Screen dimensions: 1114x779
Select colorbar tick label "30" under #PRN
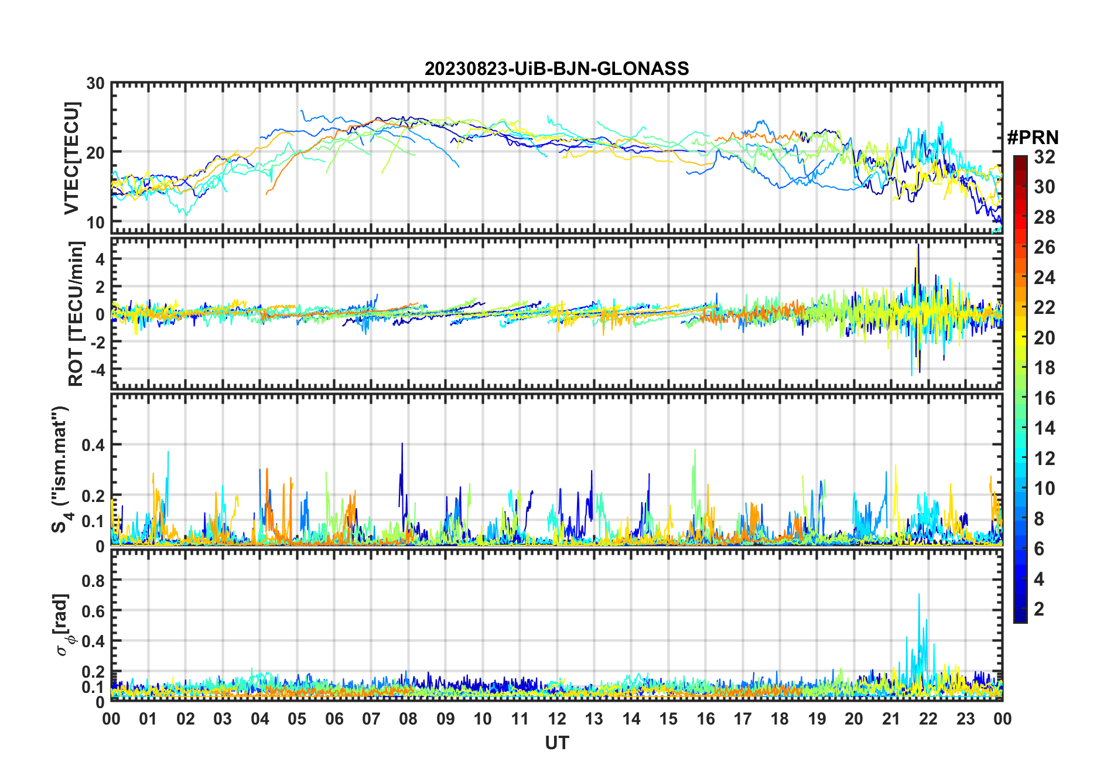point(1044,187)
